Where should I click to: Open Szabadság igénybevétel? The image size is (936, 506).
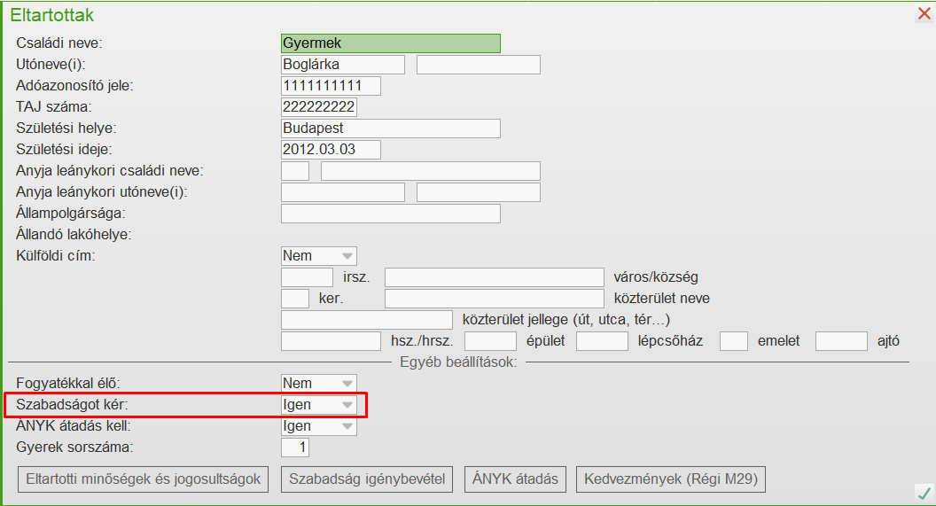(367, 479)
